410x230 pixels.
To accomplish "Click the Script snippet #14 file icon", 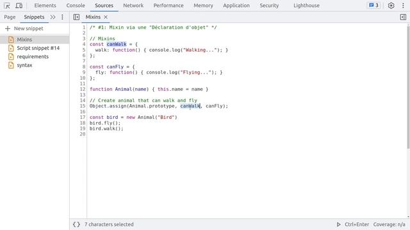I will (x=11, y=48).
